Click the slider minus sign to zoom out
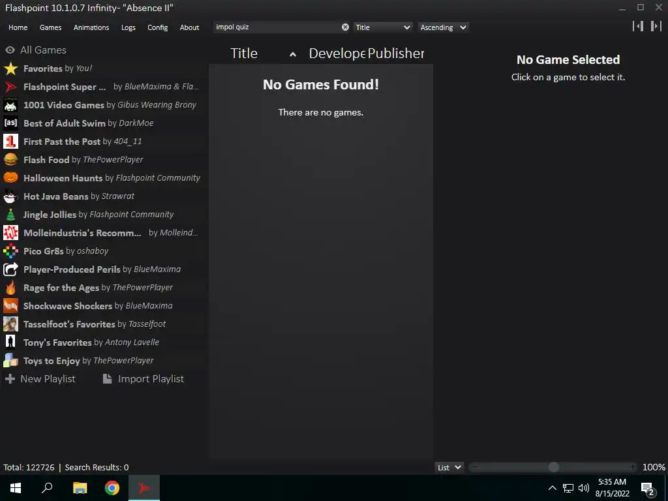 pyautogui.click(x=474, y=467)
